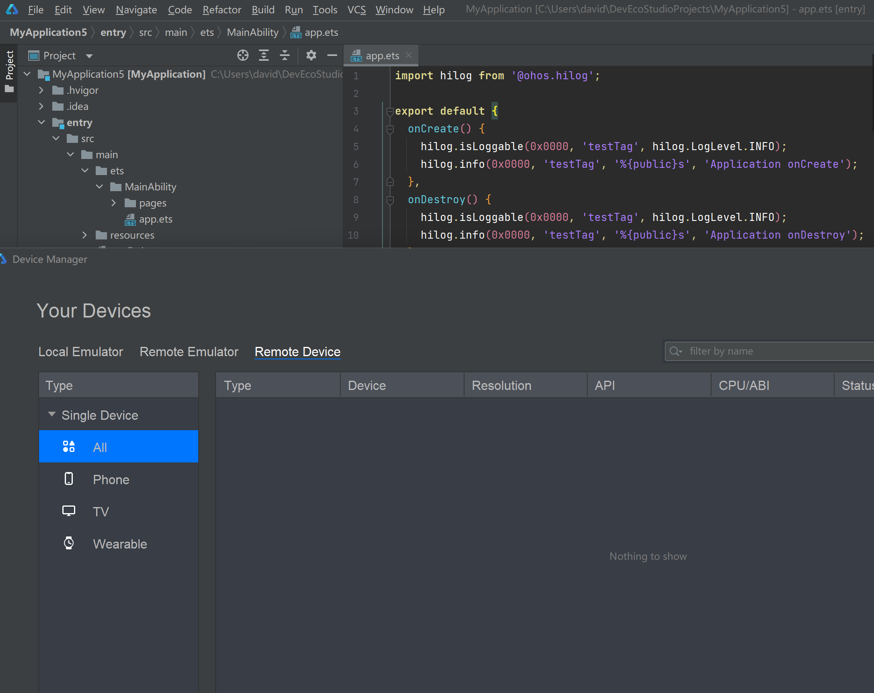
Task: Expand the .hvigor folder
Action: tap(41, 90)
